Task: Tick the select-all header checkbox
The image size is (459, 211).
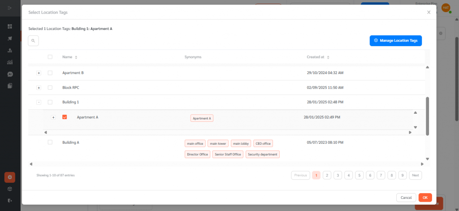Action: 50,57
